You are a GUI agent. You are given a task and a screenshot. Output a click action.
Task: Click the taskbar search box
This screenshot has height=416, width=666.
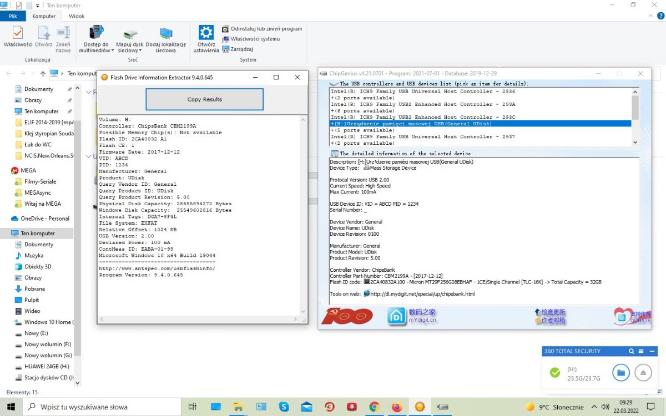102,407
